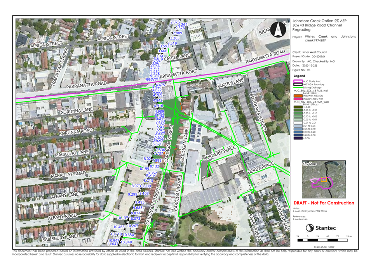Click the '-0.50 to -0.20' green swatch
Image resolution: width=371 pixels, height=262 pixels.
[x=298, y=110]
